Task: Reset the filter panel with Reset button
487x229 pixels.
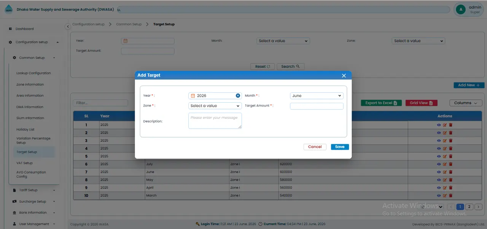Action: 263,67
